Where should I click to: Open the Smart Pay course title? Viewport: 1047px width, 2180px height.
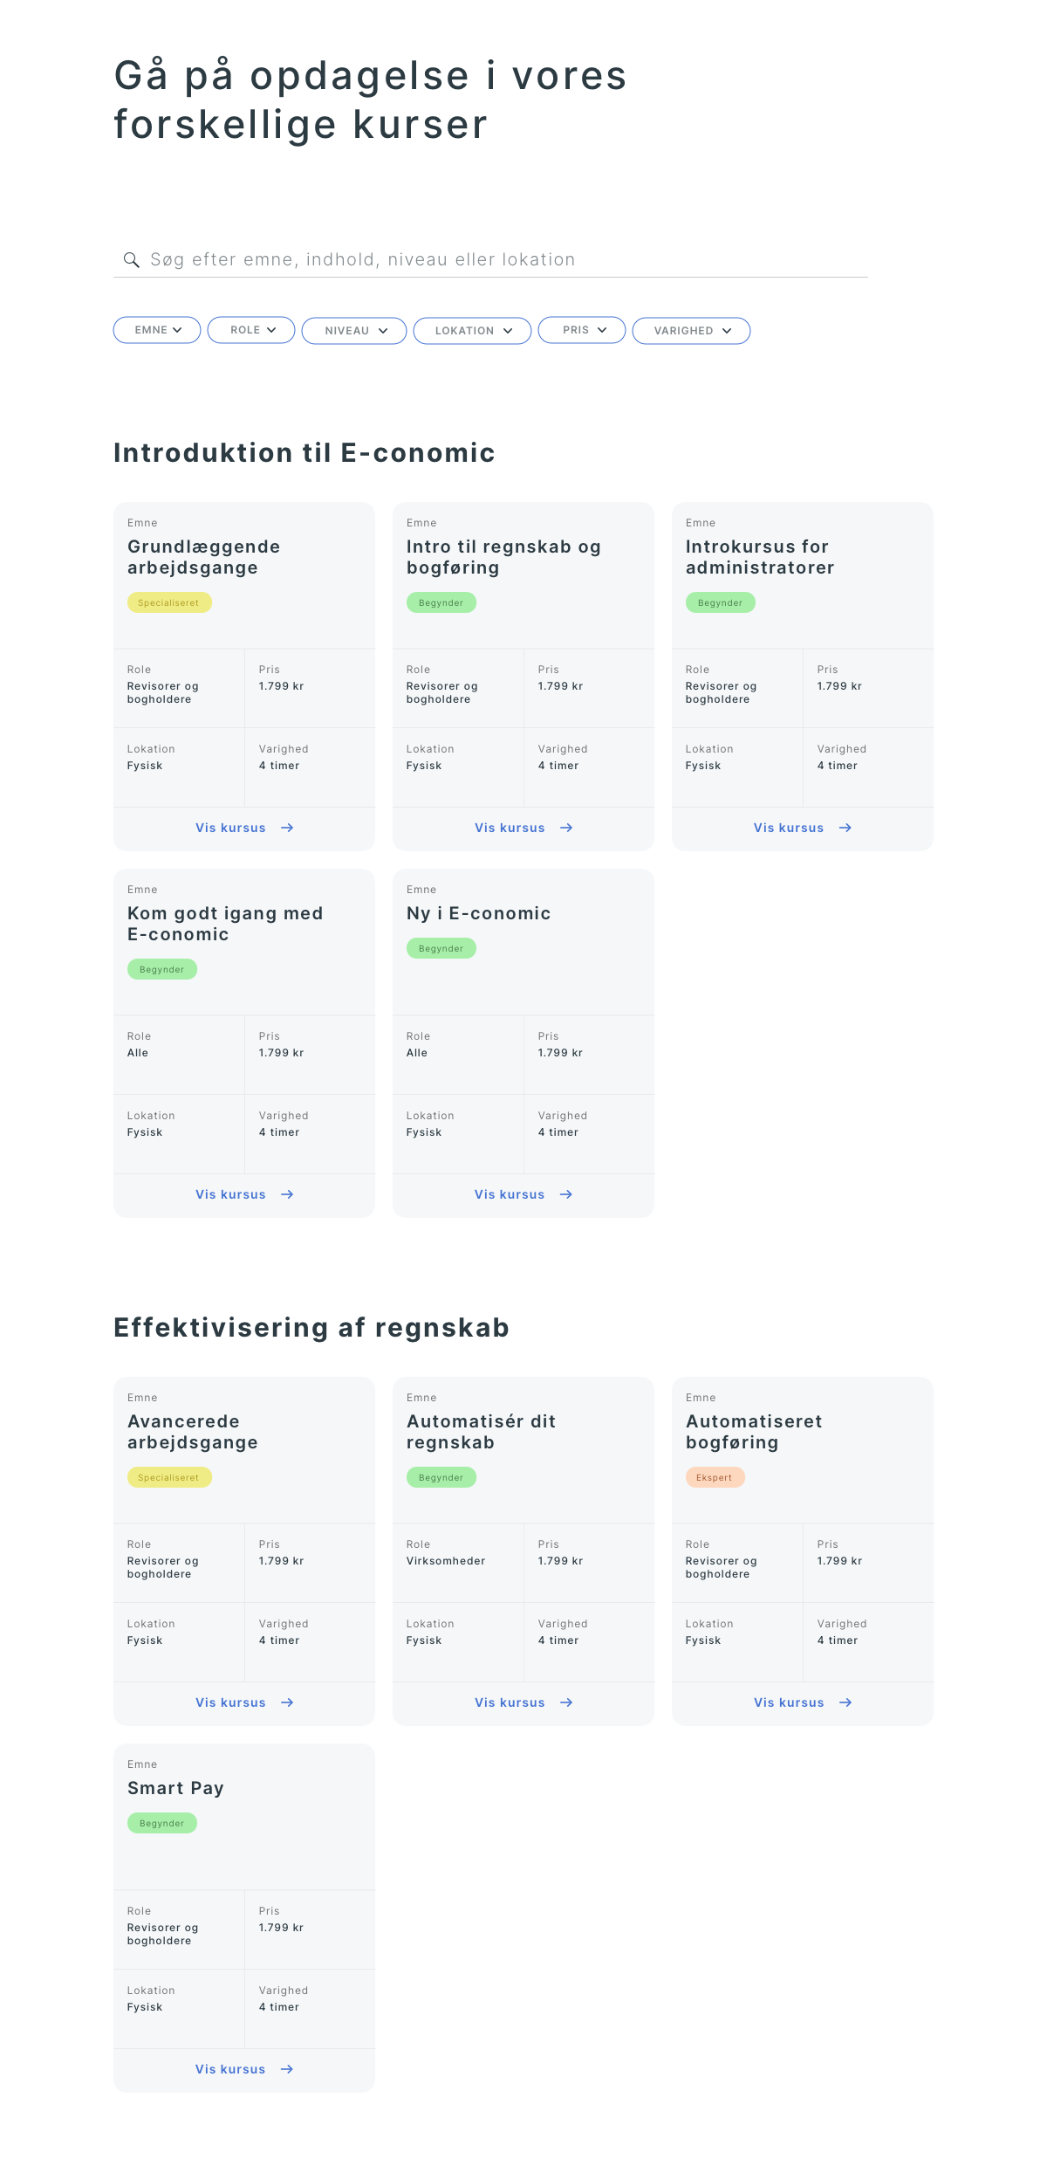176,1788
